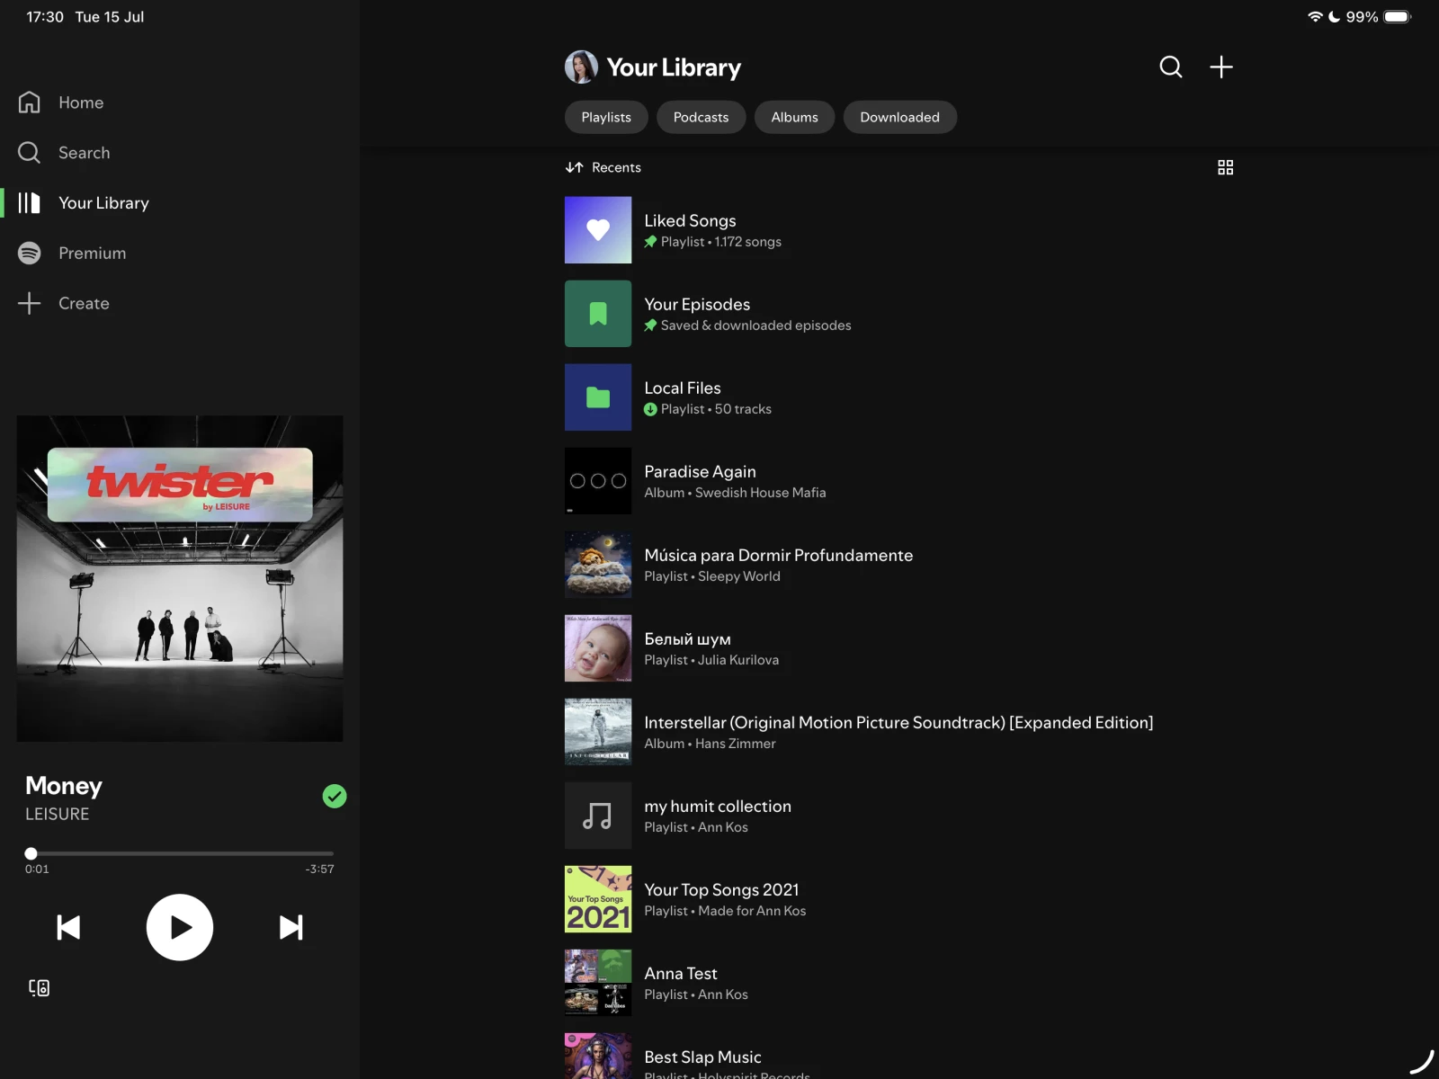Open the twister album artwork
1439x1079 pixels.
coord(180,578)
